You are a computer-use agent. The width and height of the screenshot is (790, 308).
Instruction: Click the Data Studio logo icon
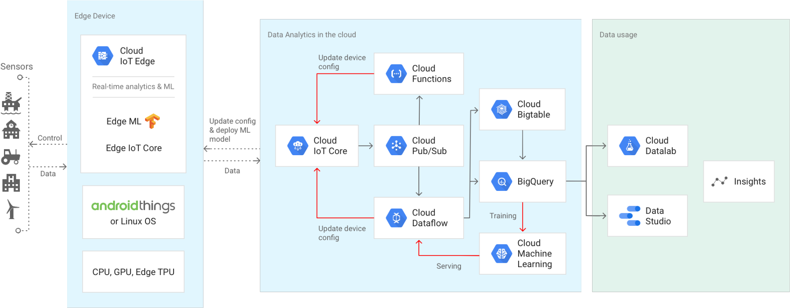click(630, 216)
